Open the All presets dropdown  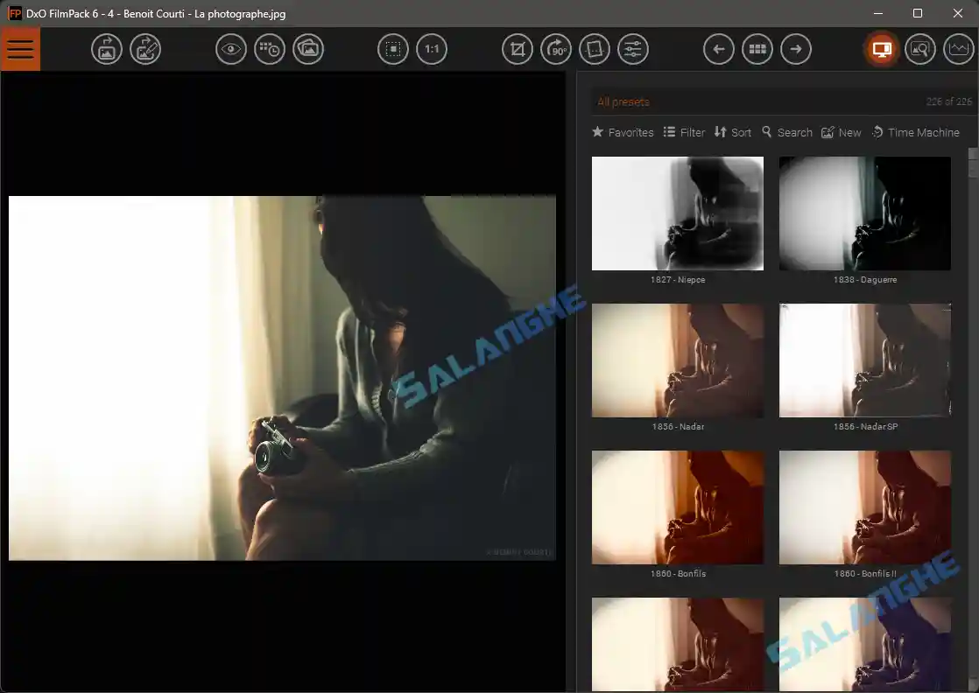[623, 101]
